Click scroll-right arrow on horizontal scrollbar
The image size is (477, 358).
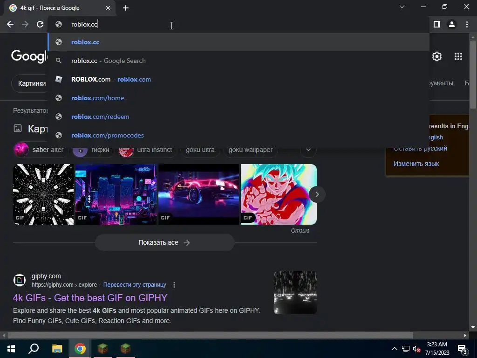click(x=465, y=335)
